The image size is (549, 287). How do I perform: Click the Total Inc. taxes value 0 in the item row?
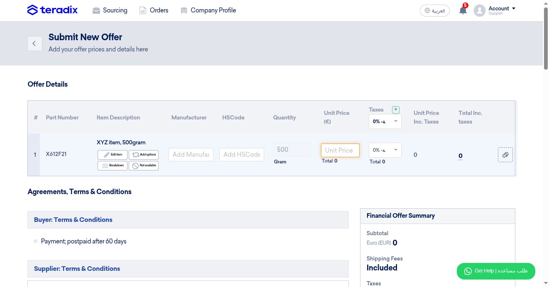(461, 156)
